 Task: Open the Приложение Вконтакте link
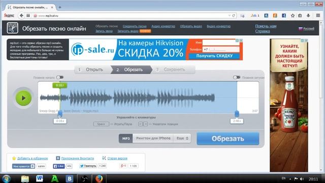pyautogui.click(x=78, y=158)
